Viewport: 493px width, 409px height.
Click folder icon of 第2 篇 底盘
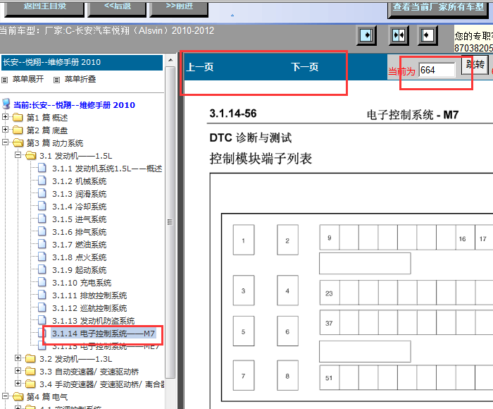[x=18, y=130]
